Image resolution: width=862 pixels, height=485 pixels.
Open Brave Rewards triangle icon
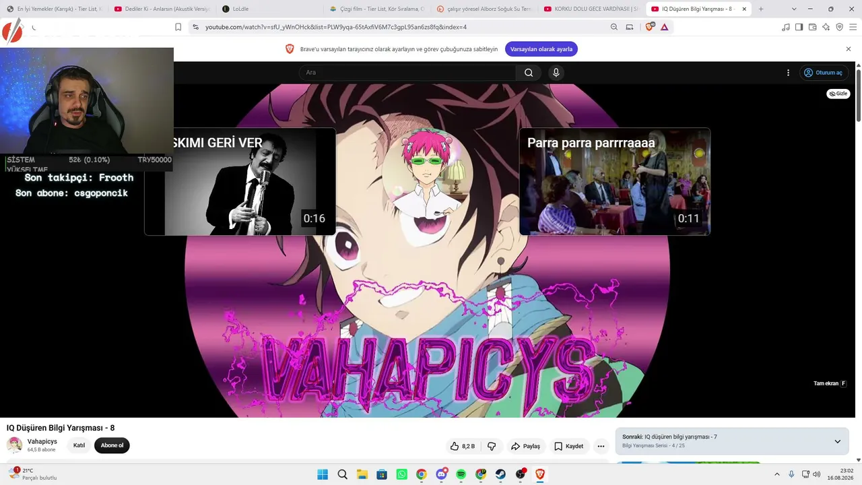(665, 27)
